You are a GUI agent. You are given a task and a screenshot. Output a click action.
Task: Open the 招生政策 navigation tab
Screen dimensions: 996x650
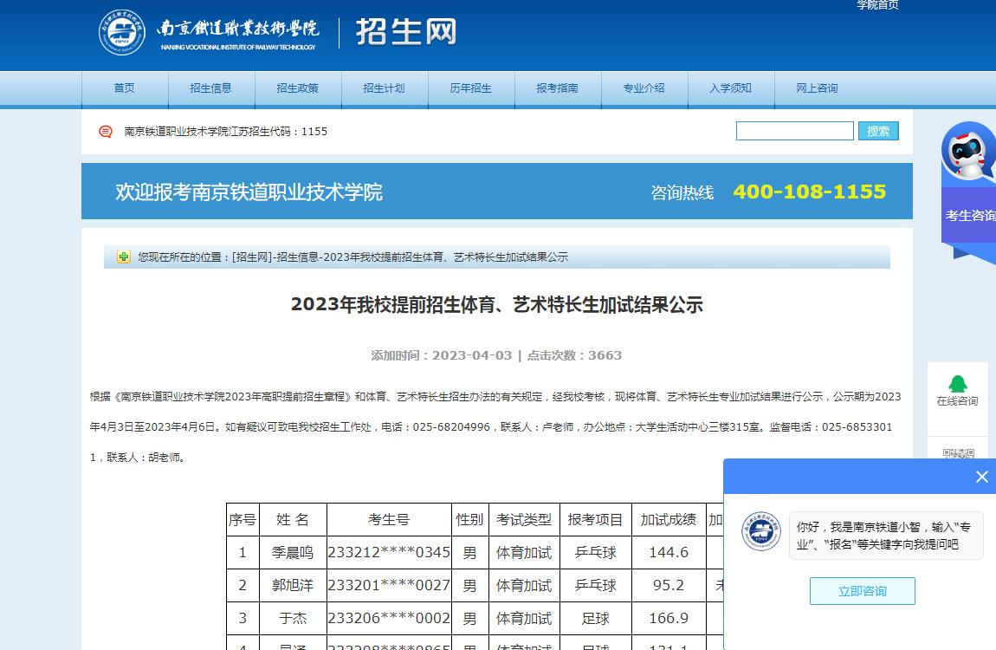(298, 88)
